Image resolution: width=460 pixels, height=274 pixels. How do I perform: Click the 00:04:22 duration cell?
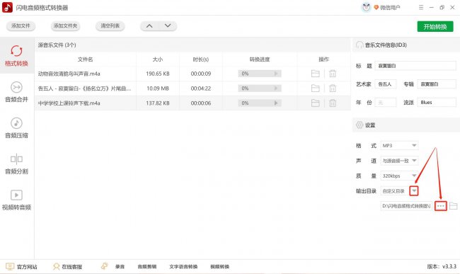[x=201, y=89]
